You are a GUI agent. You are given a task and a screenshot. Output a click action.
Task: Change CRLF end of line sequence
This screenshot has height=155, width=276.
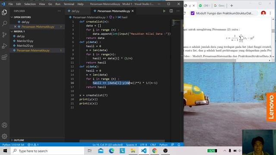coord(153,145)
